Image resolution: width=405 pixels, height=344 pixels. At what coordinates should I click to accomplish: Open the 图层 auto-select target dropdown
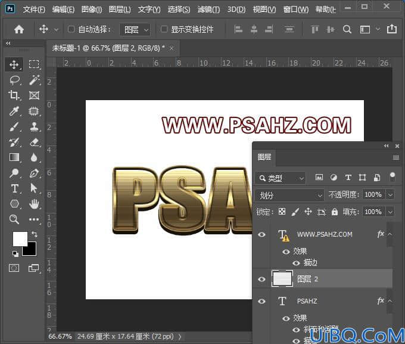coord(135,29)
